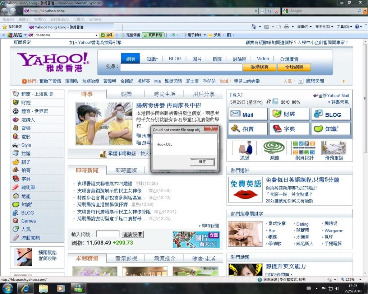
Task: Click the vertical page scrollbar
Action: (x=365, y=144)
